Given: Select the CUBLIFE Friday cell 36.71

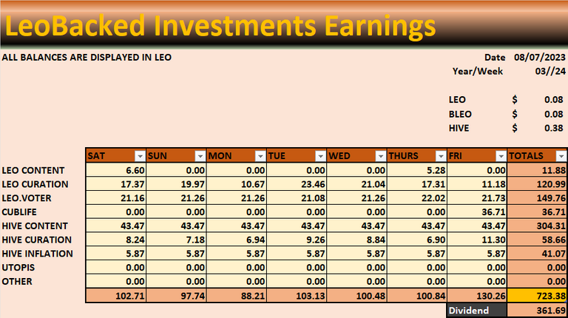Looking at the screenshot, I should pyautogui.click(x=477, y=212).
